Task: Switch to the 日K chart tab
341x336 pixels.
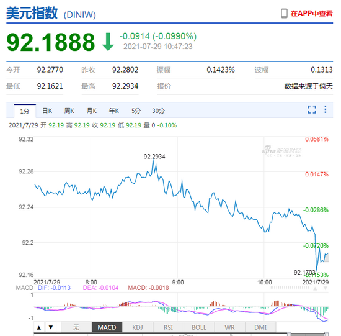Action: (x=47, y=111)
